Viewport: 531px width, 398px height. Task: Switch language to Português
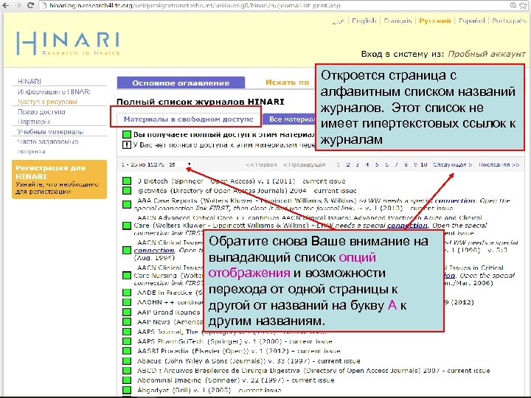(x=509, y=21)
